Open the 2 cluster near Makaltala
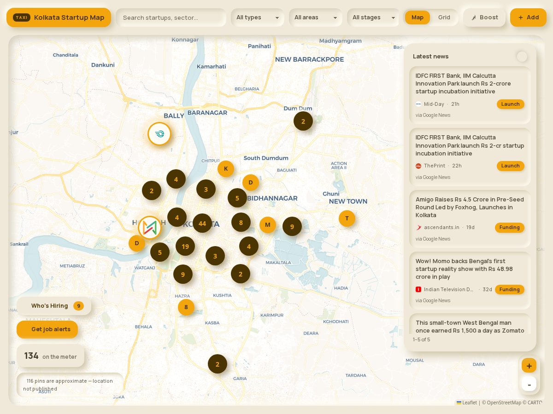553x414 pixels. point(241,274)
